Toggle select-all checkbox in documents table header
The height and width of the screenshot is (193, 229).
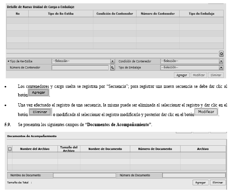click(10, 149)
